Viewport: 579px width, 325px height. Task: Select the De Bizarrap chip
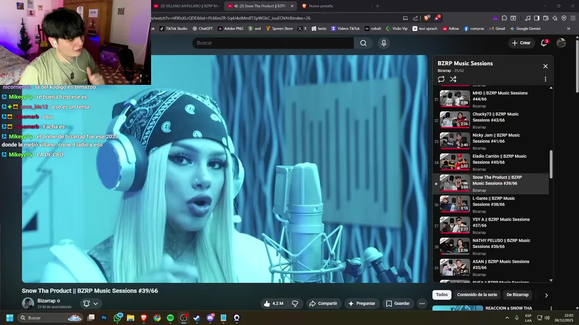[517, 295]
